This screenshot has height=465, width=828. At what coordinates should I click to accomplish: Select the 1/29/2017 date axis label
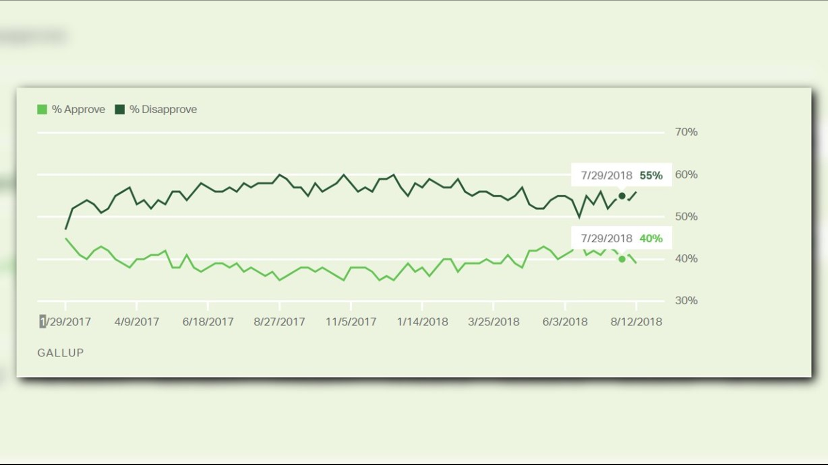pyautogui.click(x=66, y=322)
